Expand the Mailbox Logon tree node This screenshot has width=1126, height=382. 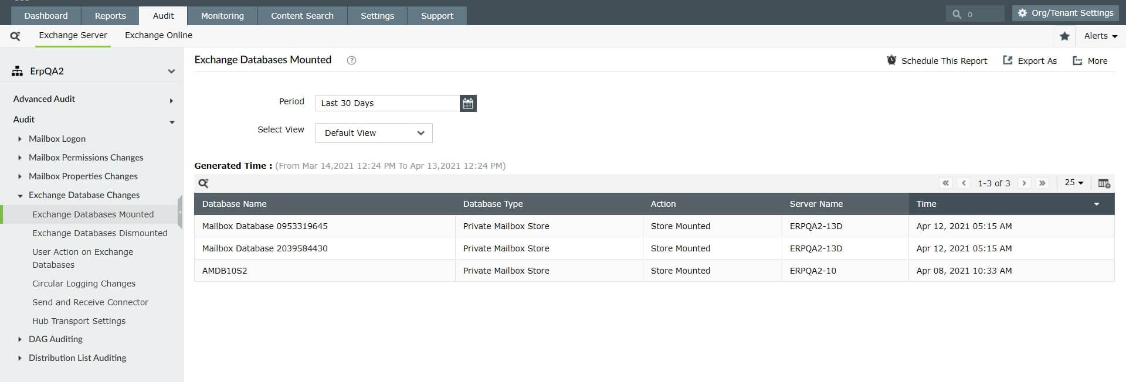[x=20, y=139]
